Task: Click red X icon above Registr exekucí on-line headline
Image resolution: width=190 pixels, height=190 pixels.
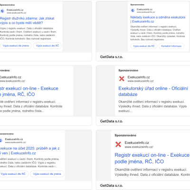Action: tap(118, 144)
